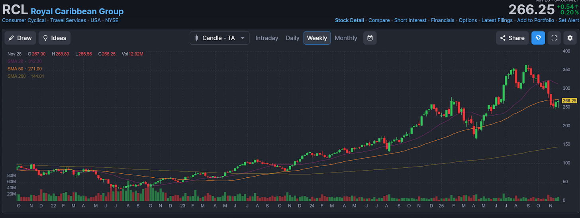Viewport: 580px width, 218px height.
Task: Click the candlestick icon in the chart type selector
Action: click(196, 38)
